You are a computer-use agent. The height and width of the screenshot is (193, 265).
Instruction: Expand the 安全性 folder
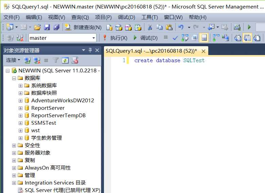(14, 145)
